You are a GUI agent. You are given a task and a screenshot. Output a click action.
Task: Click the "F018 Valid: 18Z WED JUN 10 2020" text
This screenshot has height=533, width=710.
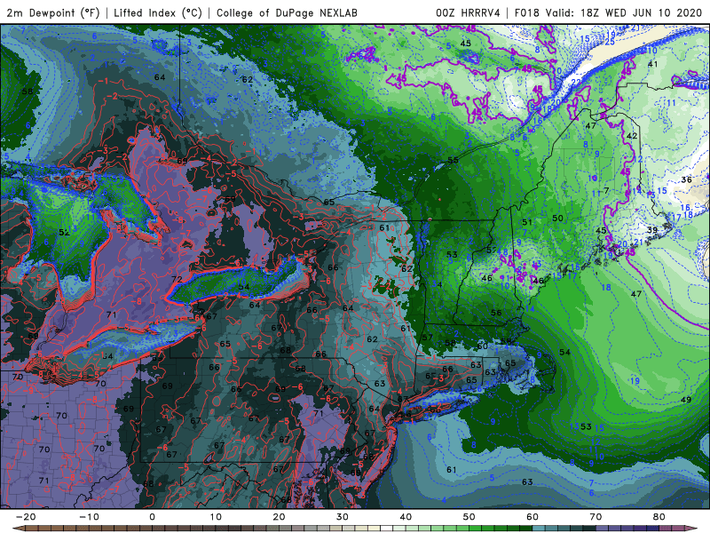(x=608, y=12)
